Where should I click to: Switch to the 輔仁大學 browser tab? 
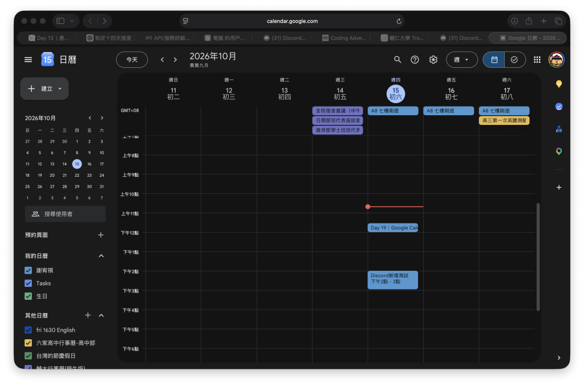point(403,38)
